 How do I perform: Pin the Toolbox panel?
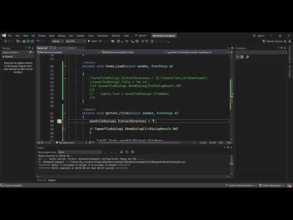(29, 48)
